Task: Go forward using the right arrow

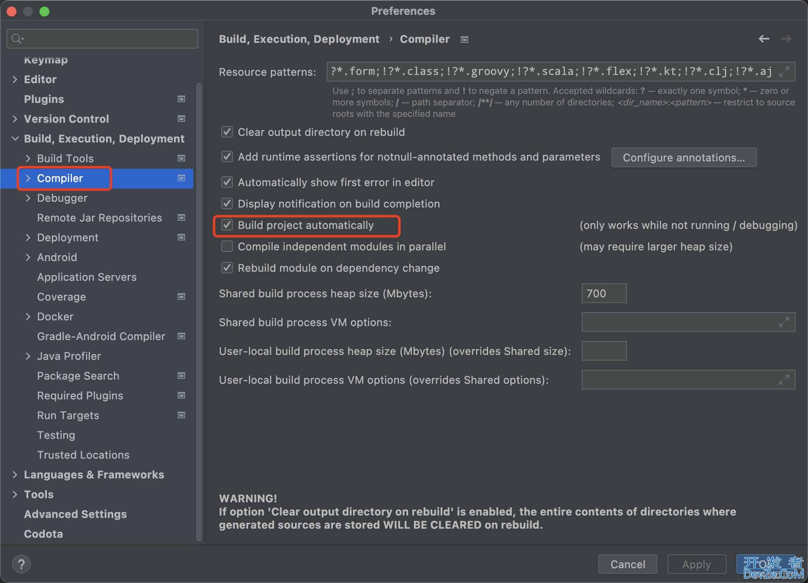Action: (786, 39)
